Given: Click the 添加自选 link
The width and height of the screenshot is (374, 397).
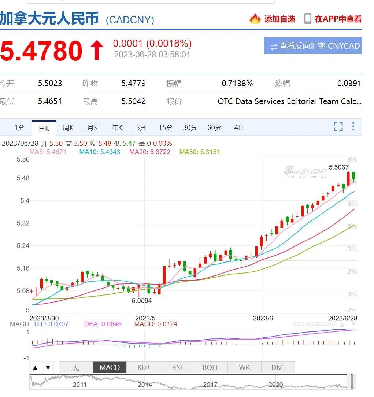Looking at the screenshot, I should [279, 19].
